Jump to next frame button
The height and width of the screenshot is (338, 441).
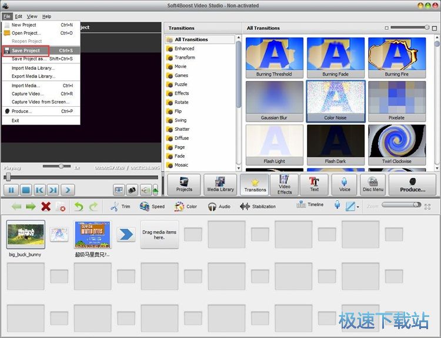[53, 190]
